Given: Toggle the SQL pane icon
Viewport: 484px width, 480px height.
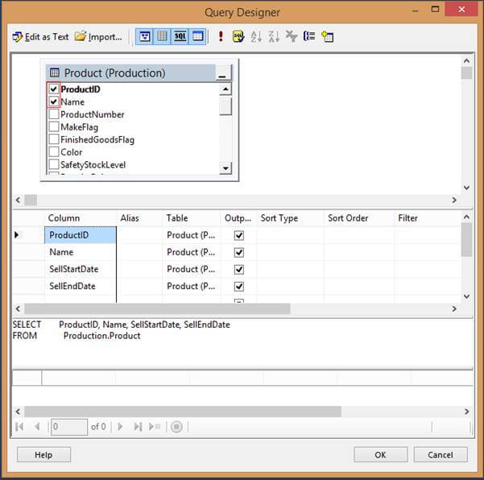Looking at the screenshot, I should tap(180, 37).
